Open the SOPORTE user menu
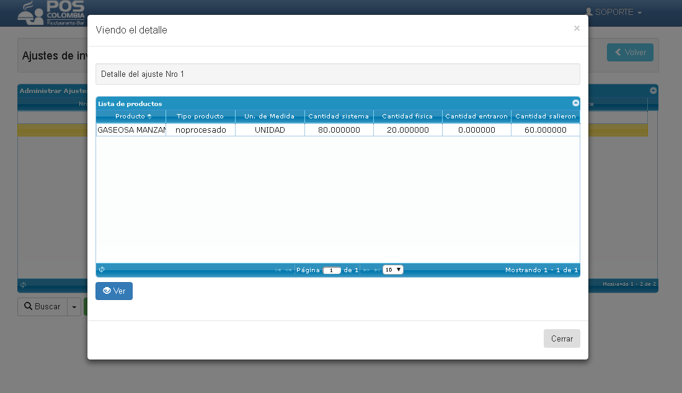Screen dimensions: 682x393 [614, 12]
